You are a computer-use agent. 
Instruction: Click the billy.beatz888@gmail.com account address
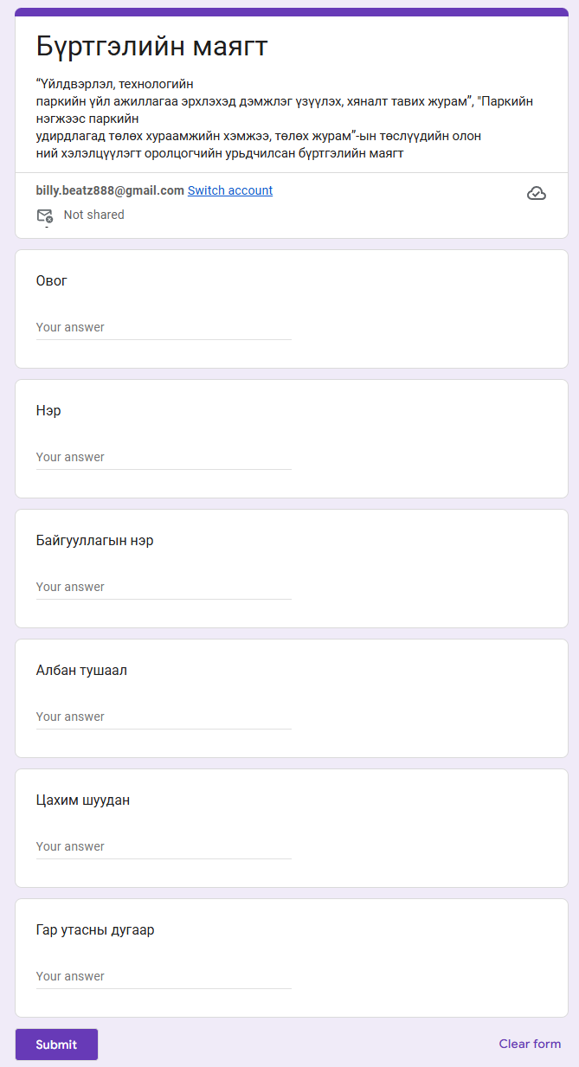pyautogui.click(x=110, y=190)
